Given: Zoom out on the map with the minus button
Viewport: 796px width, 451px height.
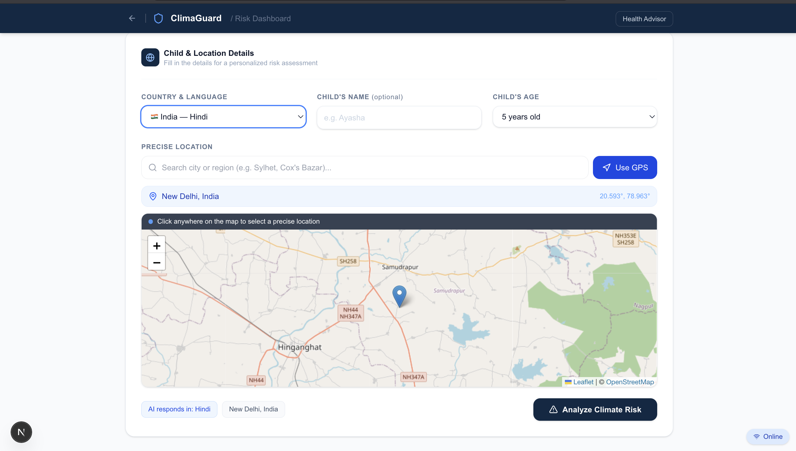Looking at the screenshot, I should 157,263.
